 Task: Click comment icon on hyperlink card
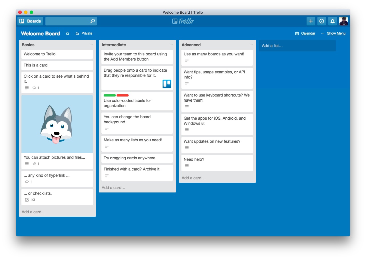tap(27, 182)
